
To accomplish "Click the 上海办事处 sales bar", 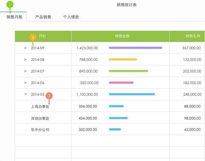I will 116,106.
